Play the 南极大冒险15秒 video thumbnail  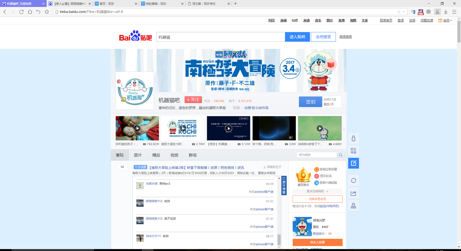[x=183, y=128]
